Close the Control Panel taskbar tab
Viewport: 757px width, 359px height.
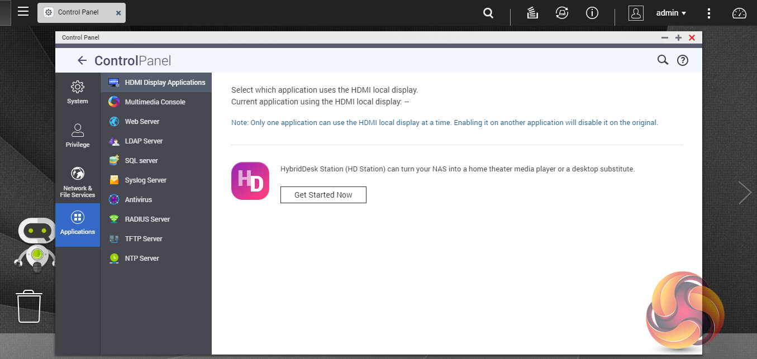click(118, 12)
